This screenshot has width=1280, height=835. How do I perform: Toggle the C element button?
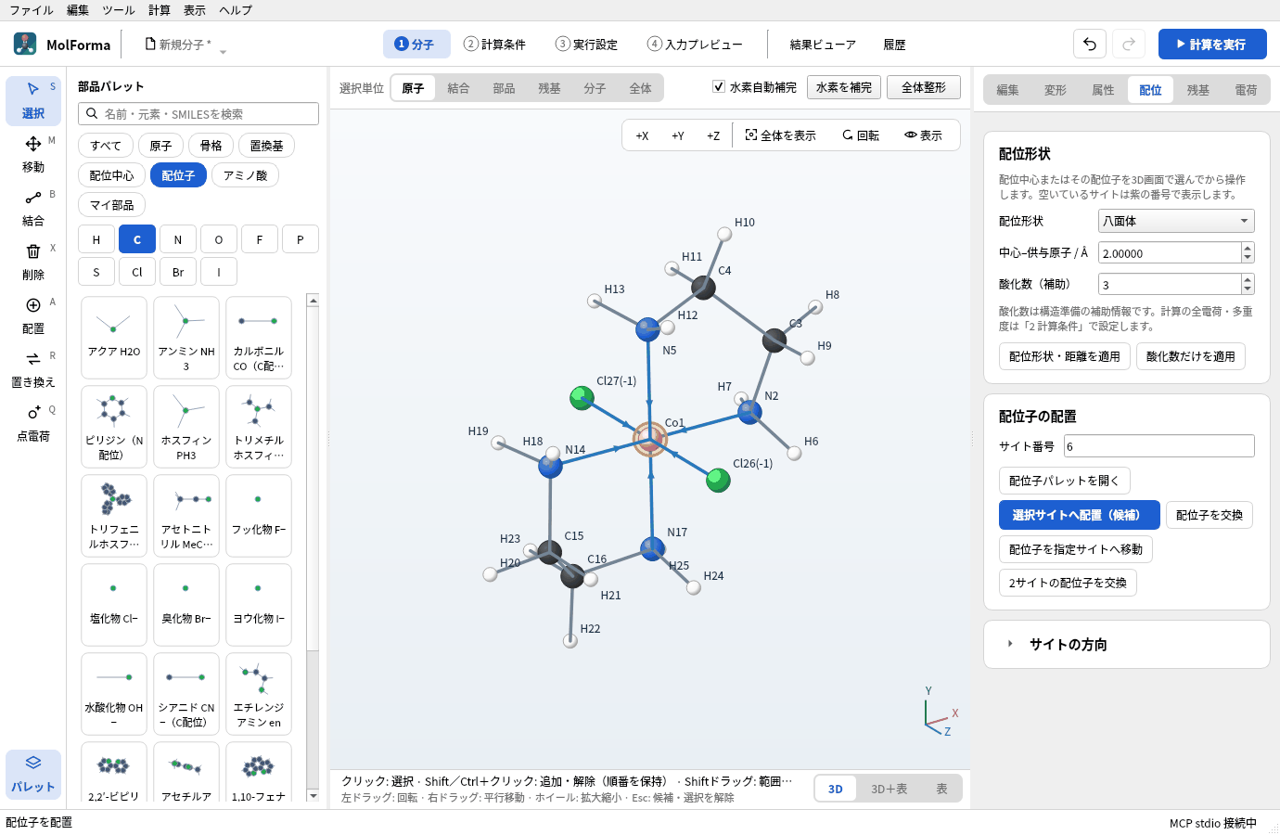pos(137,239)
